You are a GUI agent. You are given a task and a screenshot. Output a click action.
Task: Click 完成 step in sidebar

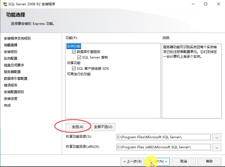click(7, 105)
